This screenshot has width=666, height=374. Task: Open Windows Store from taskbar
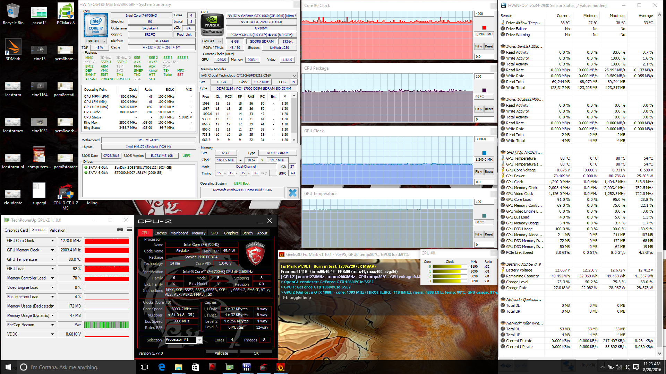pos(195,367)
